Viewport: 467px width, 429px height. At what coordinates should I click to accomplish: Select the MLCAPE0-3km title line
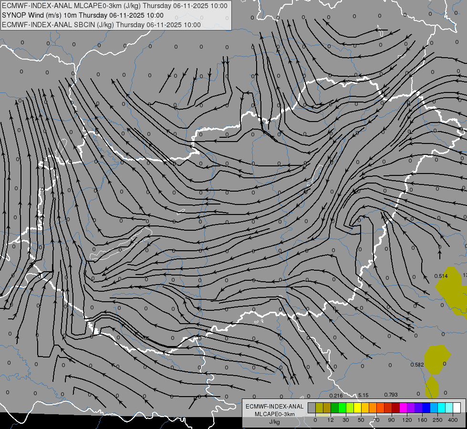click(114, 6)
